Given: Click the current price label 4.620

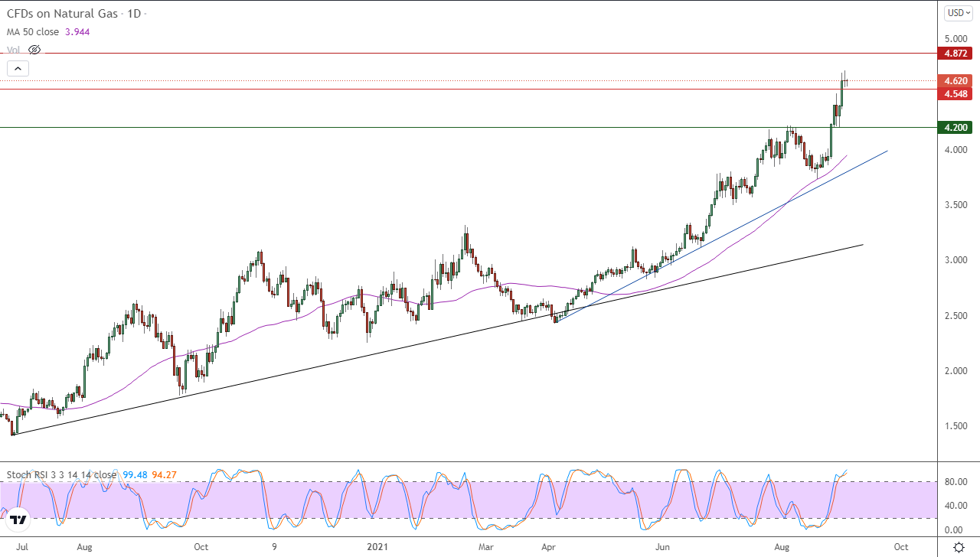Looking at the screenshot, I should [955, 80].
